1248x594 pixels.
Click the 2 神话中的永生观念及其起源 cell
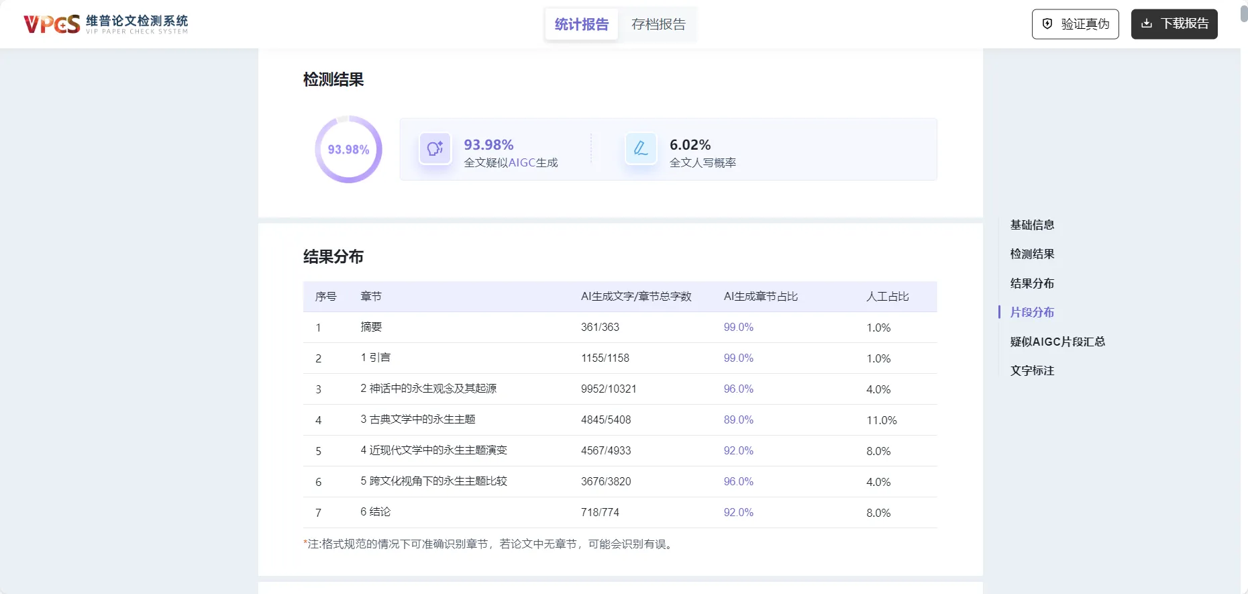click(428, 389)
